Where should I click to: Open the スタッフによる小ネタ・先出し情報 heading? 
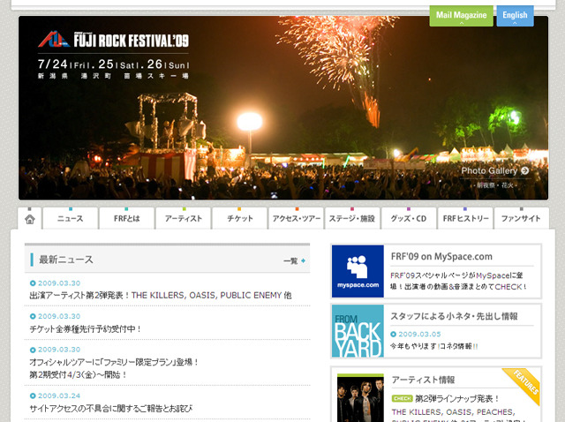[x=454, y=316]
